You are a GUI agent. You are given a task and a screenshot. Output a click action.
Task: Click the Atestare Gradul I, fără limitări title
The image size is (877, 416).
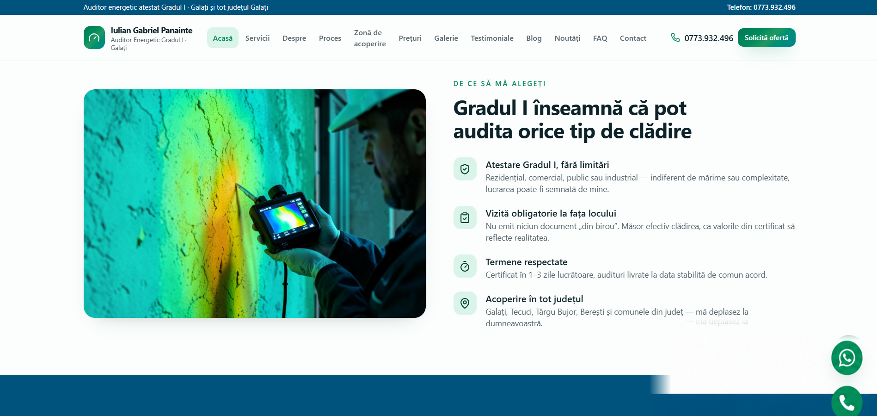click(x=547, y=165)
